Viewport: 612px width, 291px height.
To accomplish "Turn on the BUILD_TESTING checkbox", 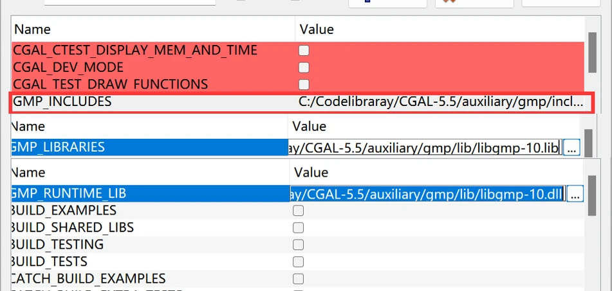I will [299, 245].
